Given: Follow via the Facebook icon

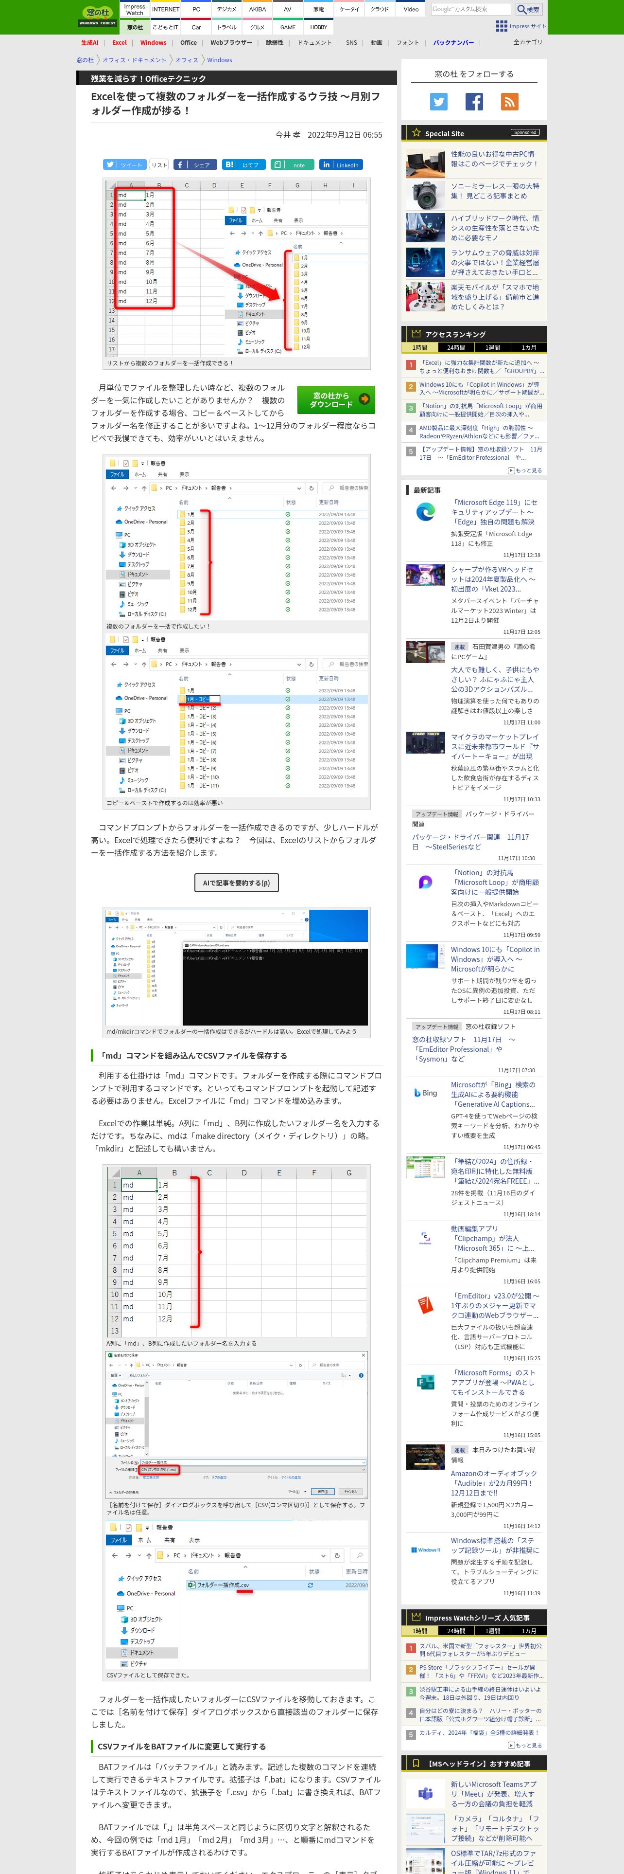Looking at the screenshot, I should [474, 103].
